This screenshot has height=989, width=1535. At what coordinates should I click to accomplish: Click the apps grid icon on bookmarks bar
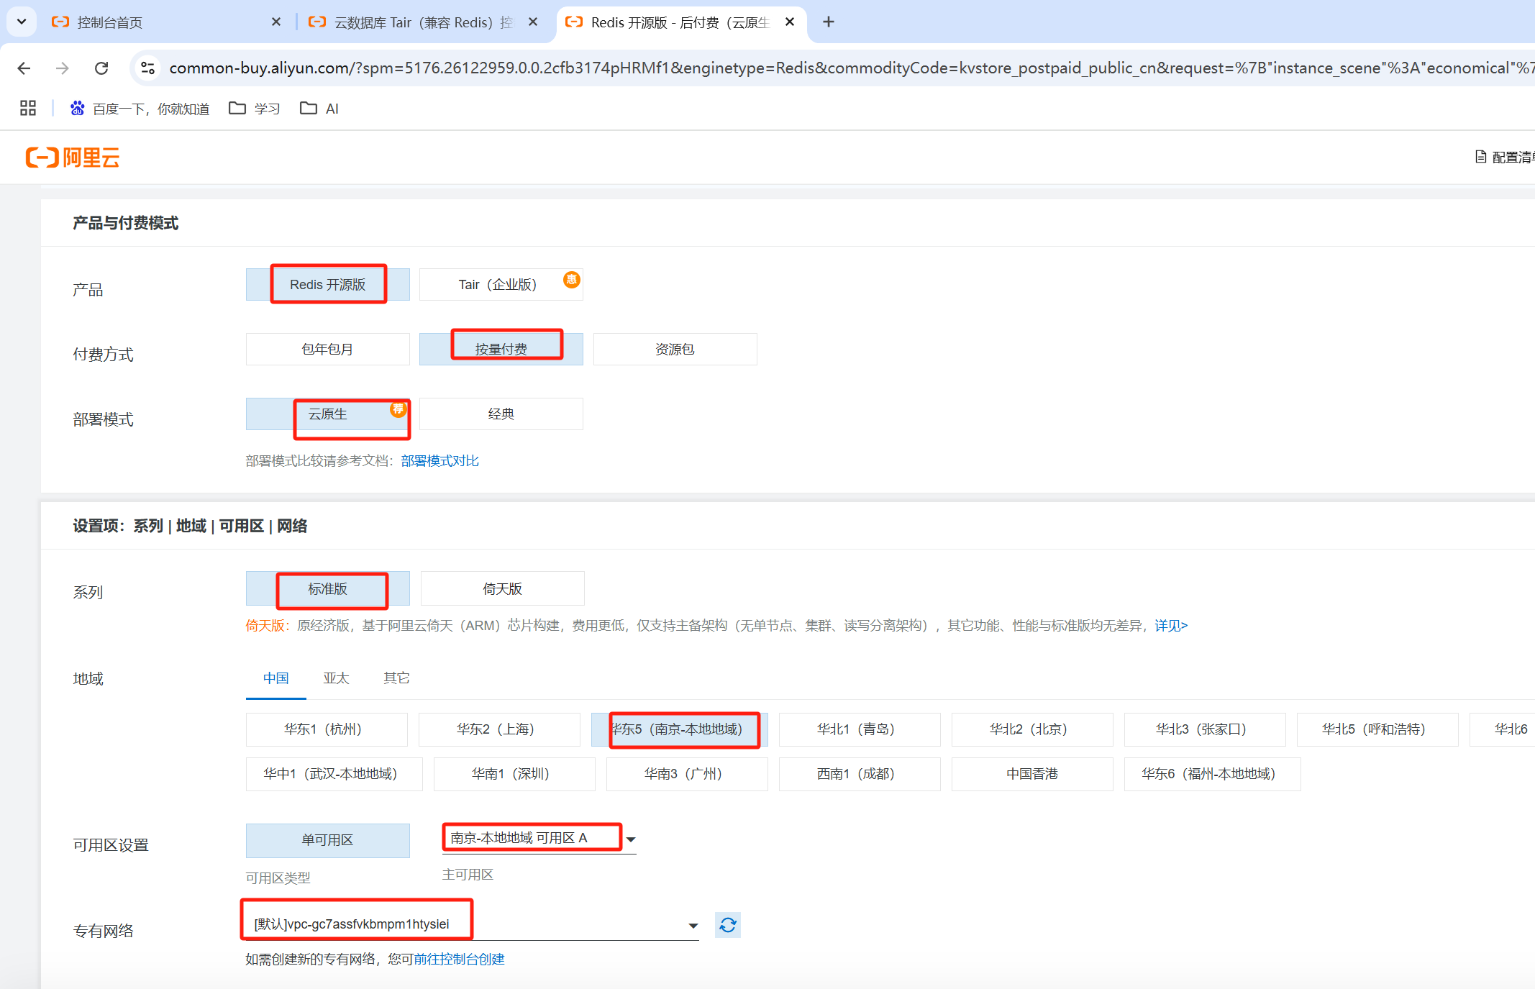click(28, 108)
